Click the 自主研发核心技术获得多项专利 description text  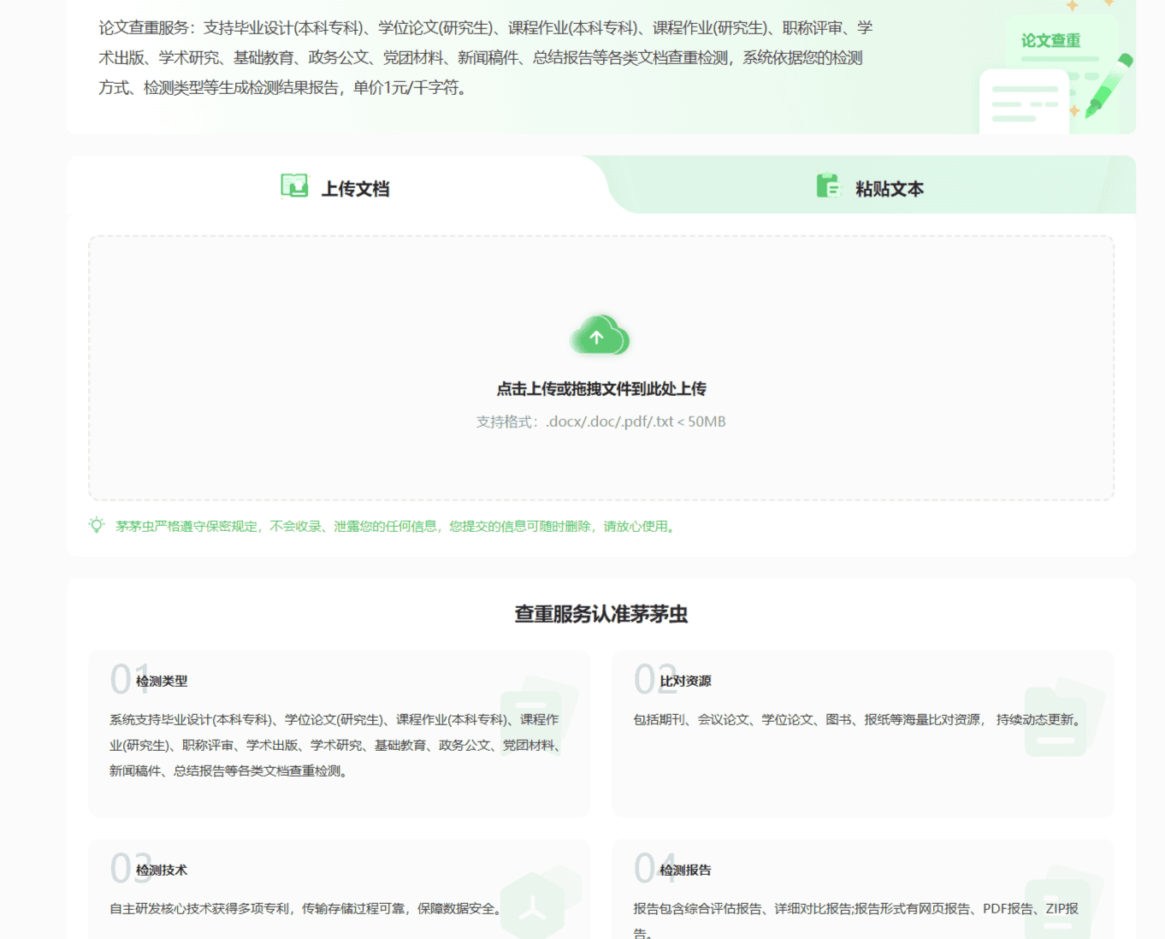tap(308, 909)
